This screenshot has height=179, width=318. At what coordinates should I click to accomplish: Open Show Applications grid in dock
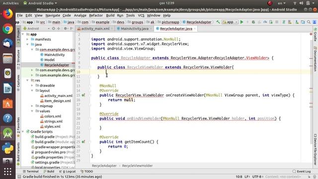tap(8, 172)
